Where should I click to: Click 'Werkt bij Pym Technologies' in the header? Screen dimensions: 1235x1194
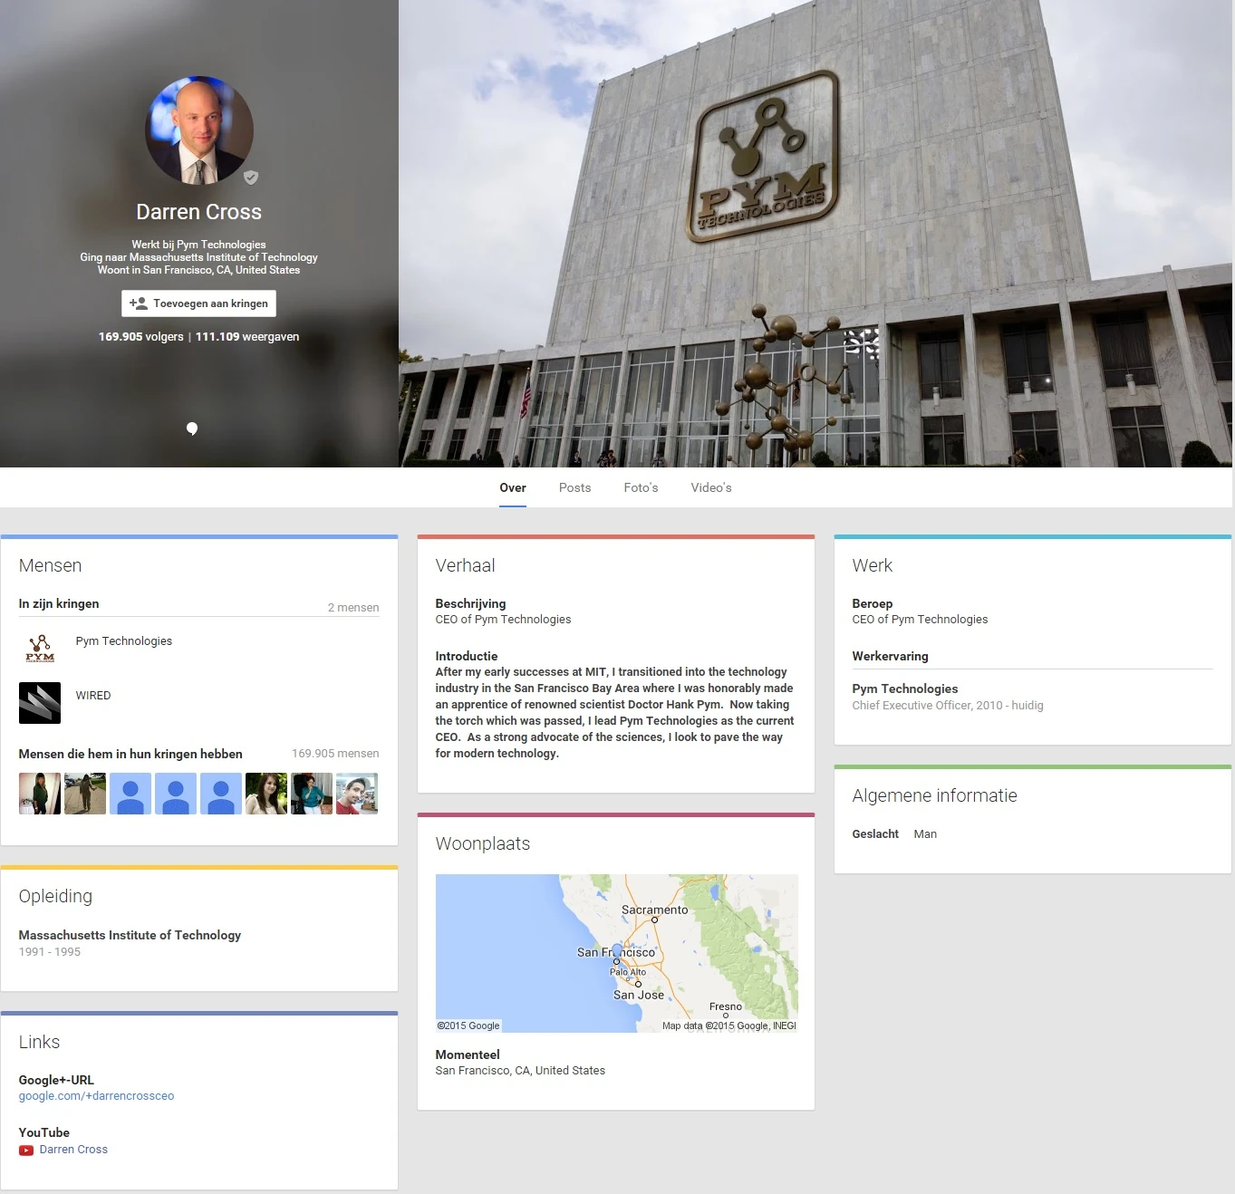[x=199, y=245]
